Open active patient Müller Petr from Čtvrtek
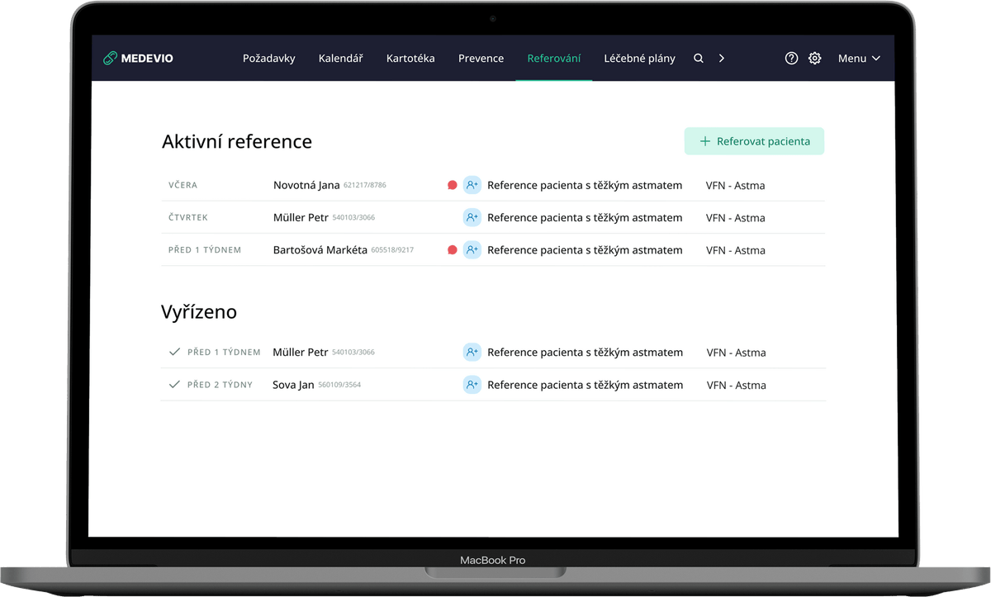 coord(301,218)
